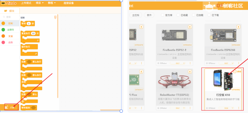248x113 pixels.
Task: Expand the 项目 dropdown menu
Action: [x=40, y=3]
